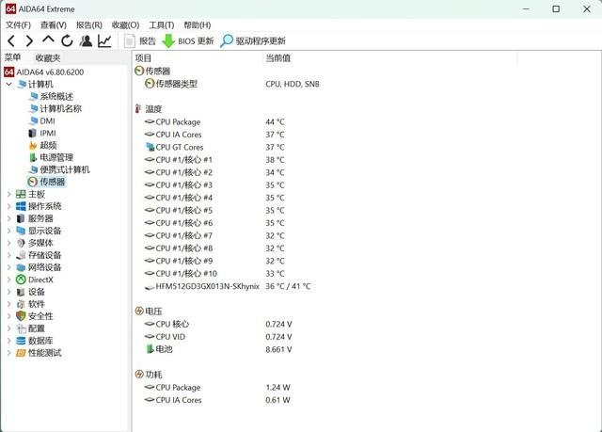Open the 查看(V) menu
Viewport: 602px width, 432px height.
click(x=54, y=25)
